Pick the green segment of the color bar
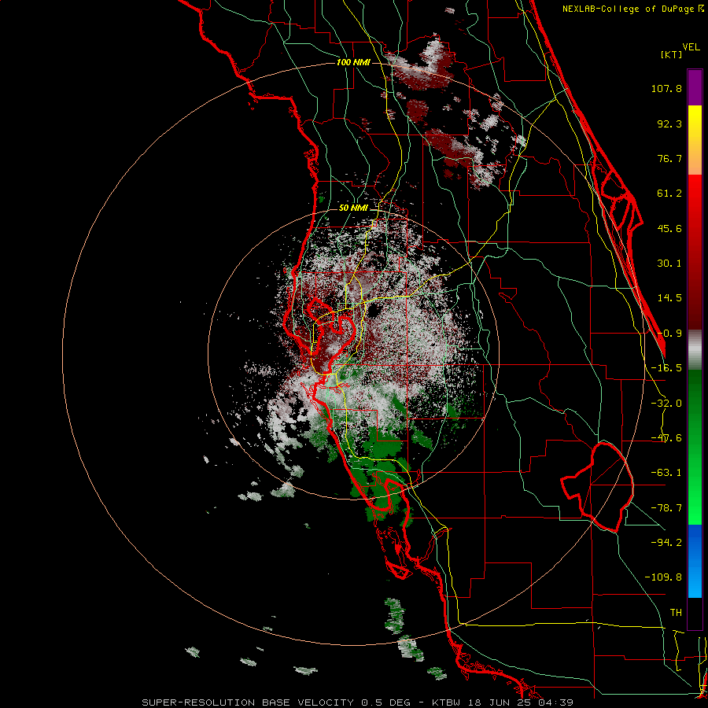The height and width of the screenshot is (708, 708). click(695, 447)
